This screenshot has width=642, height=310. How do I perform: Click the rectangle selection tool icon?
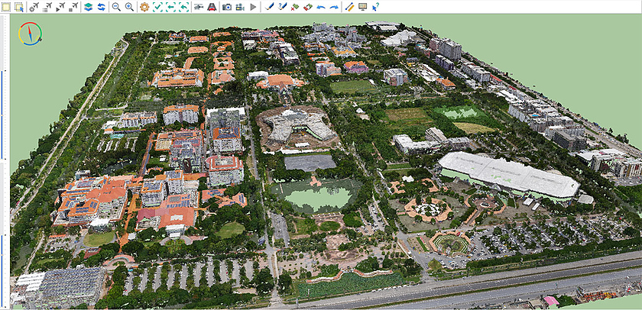(x=6, y=7)
